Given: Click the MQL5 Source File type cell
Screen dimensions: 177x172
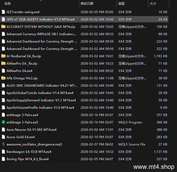Looking at the screenshot, I should click(x=132, y=144).
